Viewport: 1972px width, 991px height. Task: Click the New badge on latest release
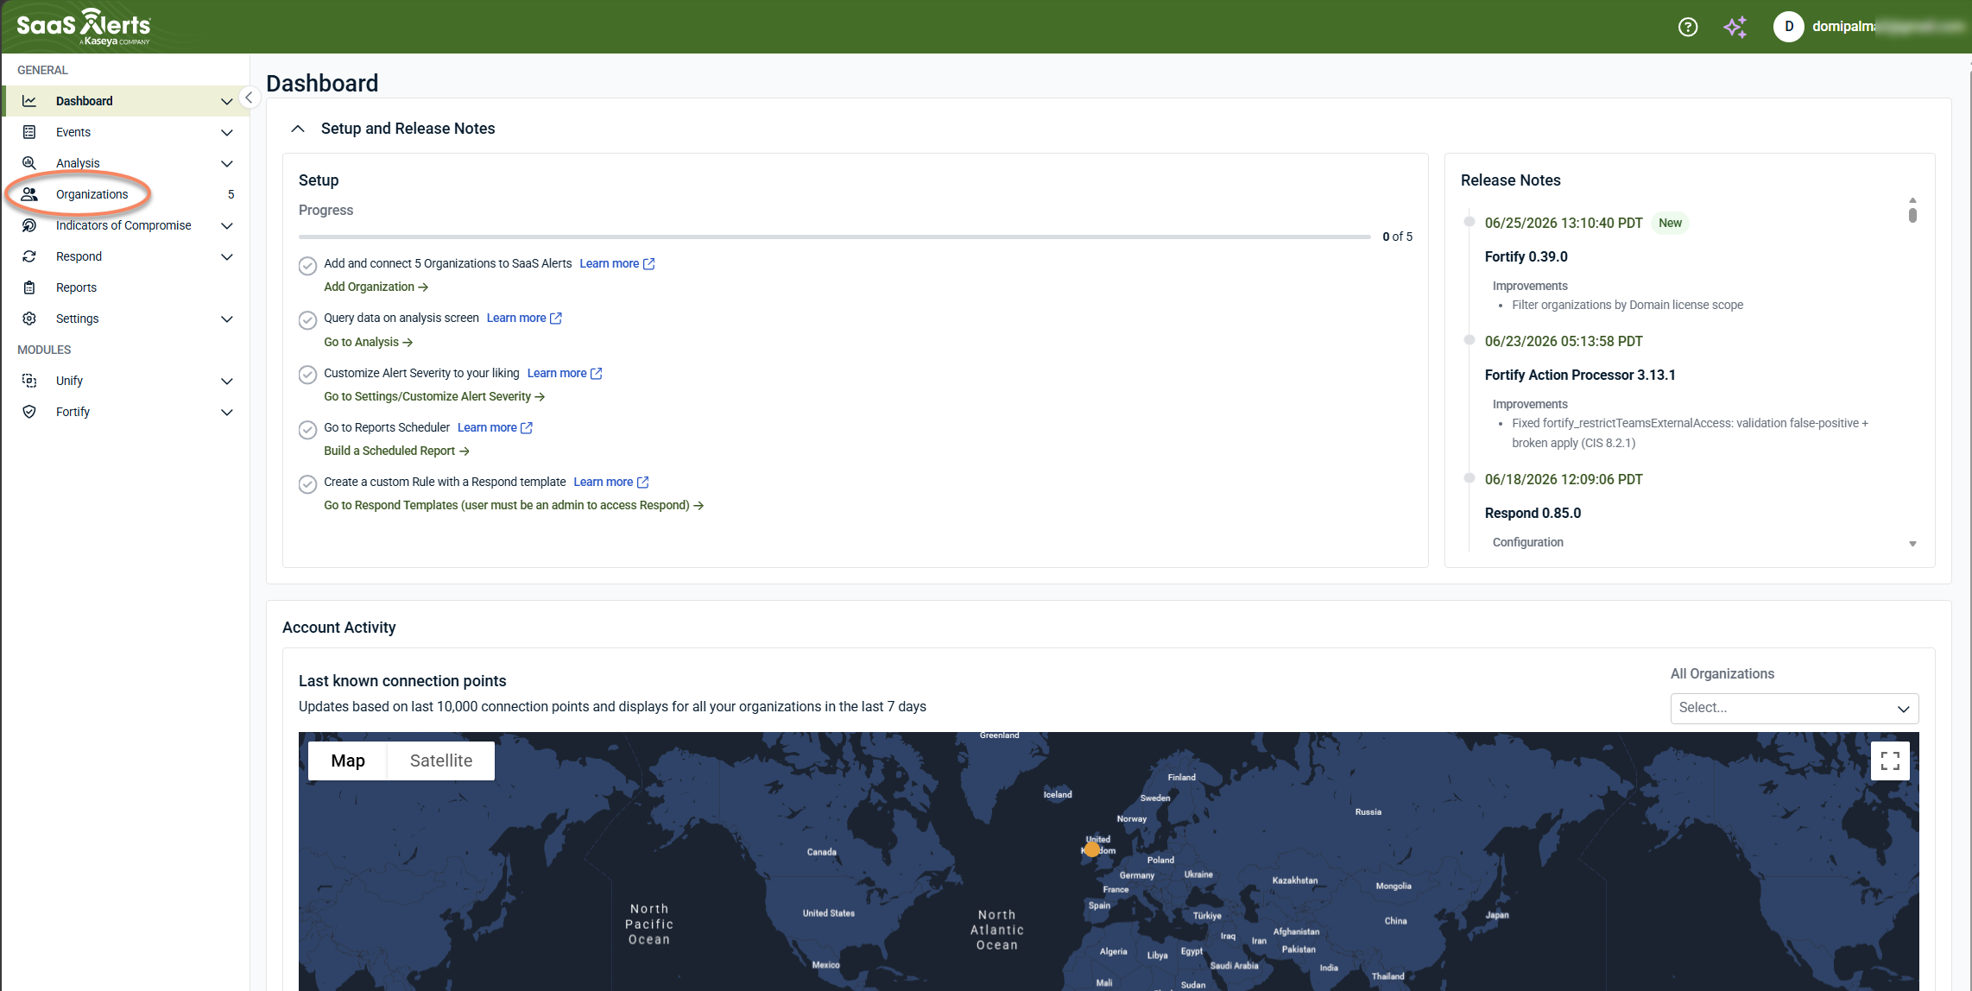1670,223
